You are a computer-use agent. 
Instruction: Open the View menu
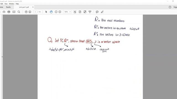click(x=6, y=4)
